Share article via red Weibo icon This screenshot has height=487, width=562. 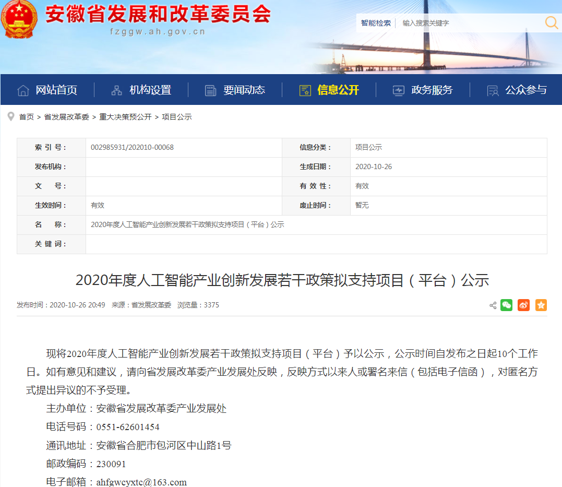(x=523, y=305)
